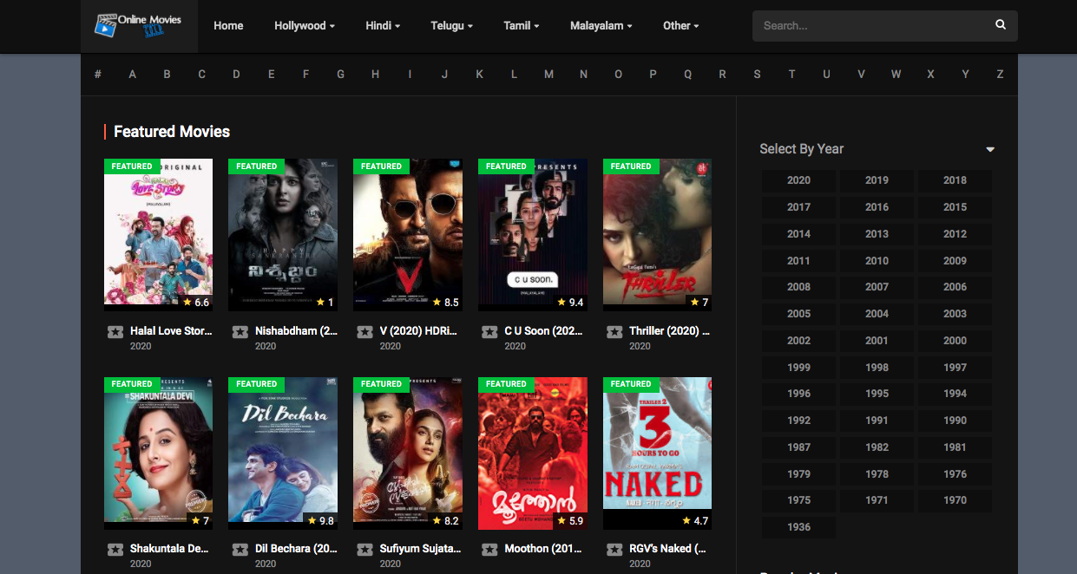This screenshot has width=1077, height=574.
Task: Click movie icon beside Halal Love Story
Action: (x=115, y=331)
